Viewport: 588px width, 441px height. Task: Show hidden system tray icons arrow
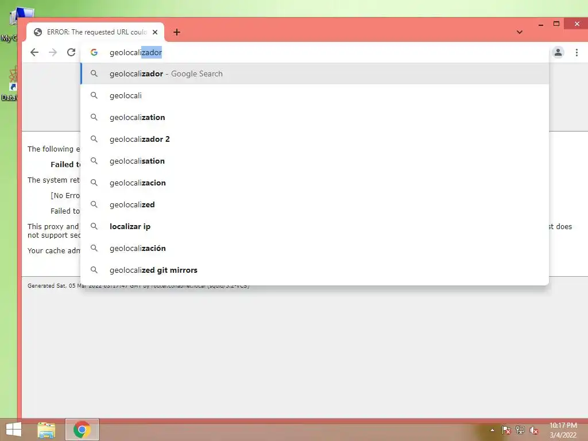coord(492,430)
